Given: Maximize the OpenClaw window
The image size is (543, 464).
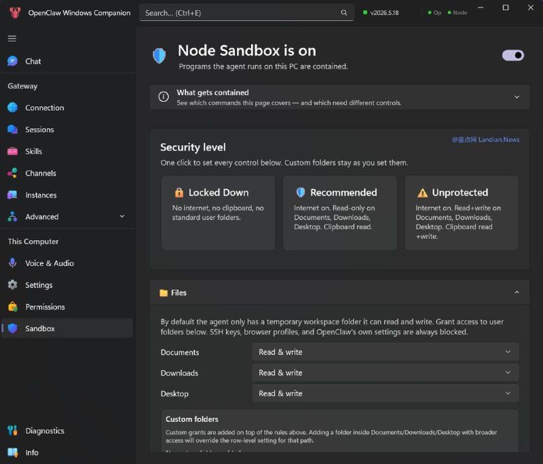Looking at the screenshot, I should coord(506,7).
